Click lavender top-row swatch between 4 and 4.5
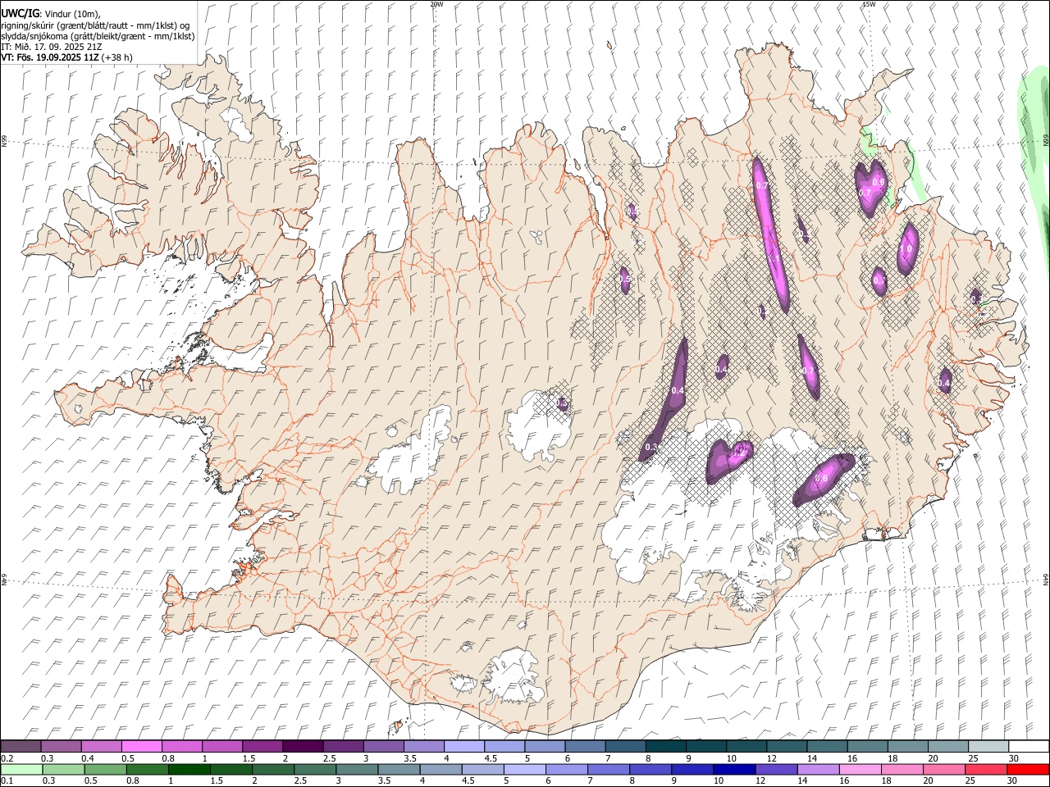Viewport: 1050px width, 787px height. click(464, 746)
